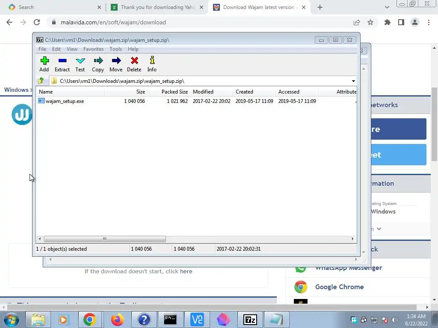Viewport: 438px width, 328px height.
Task: Open the Chrome three-dot menu
Action: point(429,22)
